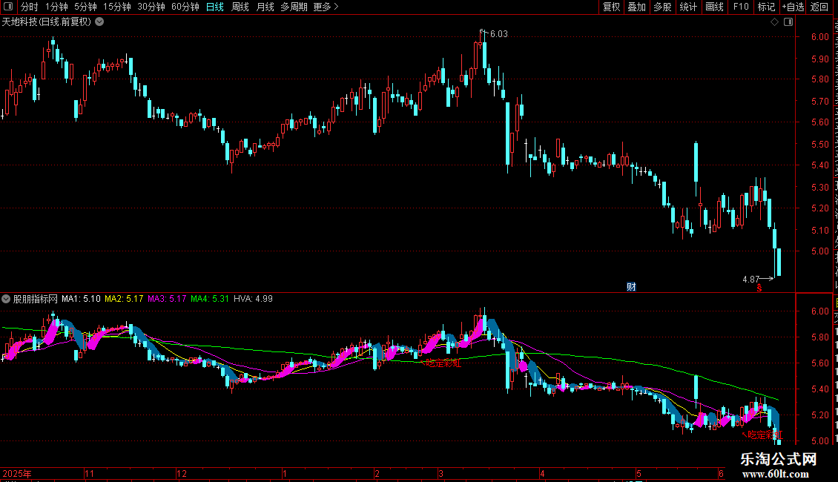Click month 2 on the time axis

(x=377, y=473)
